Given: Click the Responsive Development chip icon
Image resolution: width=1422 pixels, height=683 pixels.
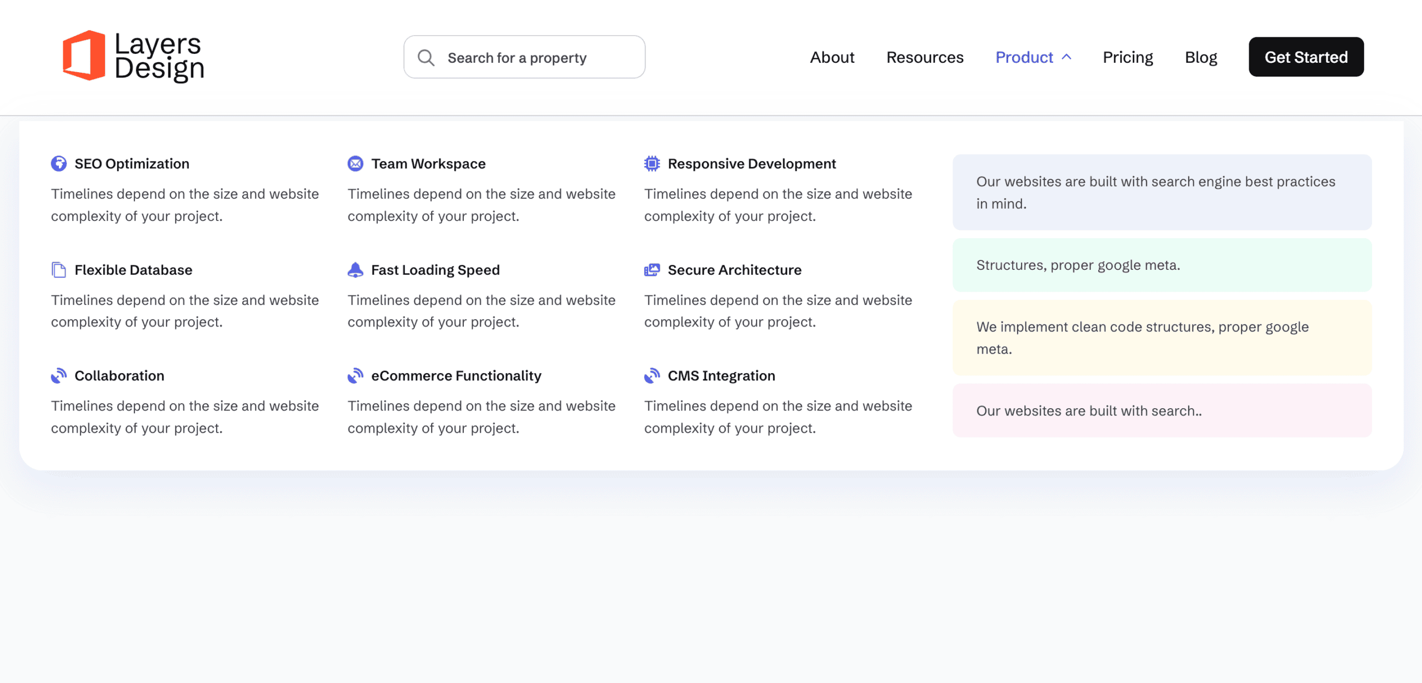Looking at the screenshot, I should (x=652, y=164).
